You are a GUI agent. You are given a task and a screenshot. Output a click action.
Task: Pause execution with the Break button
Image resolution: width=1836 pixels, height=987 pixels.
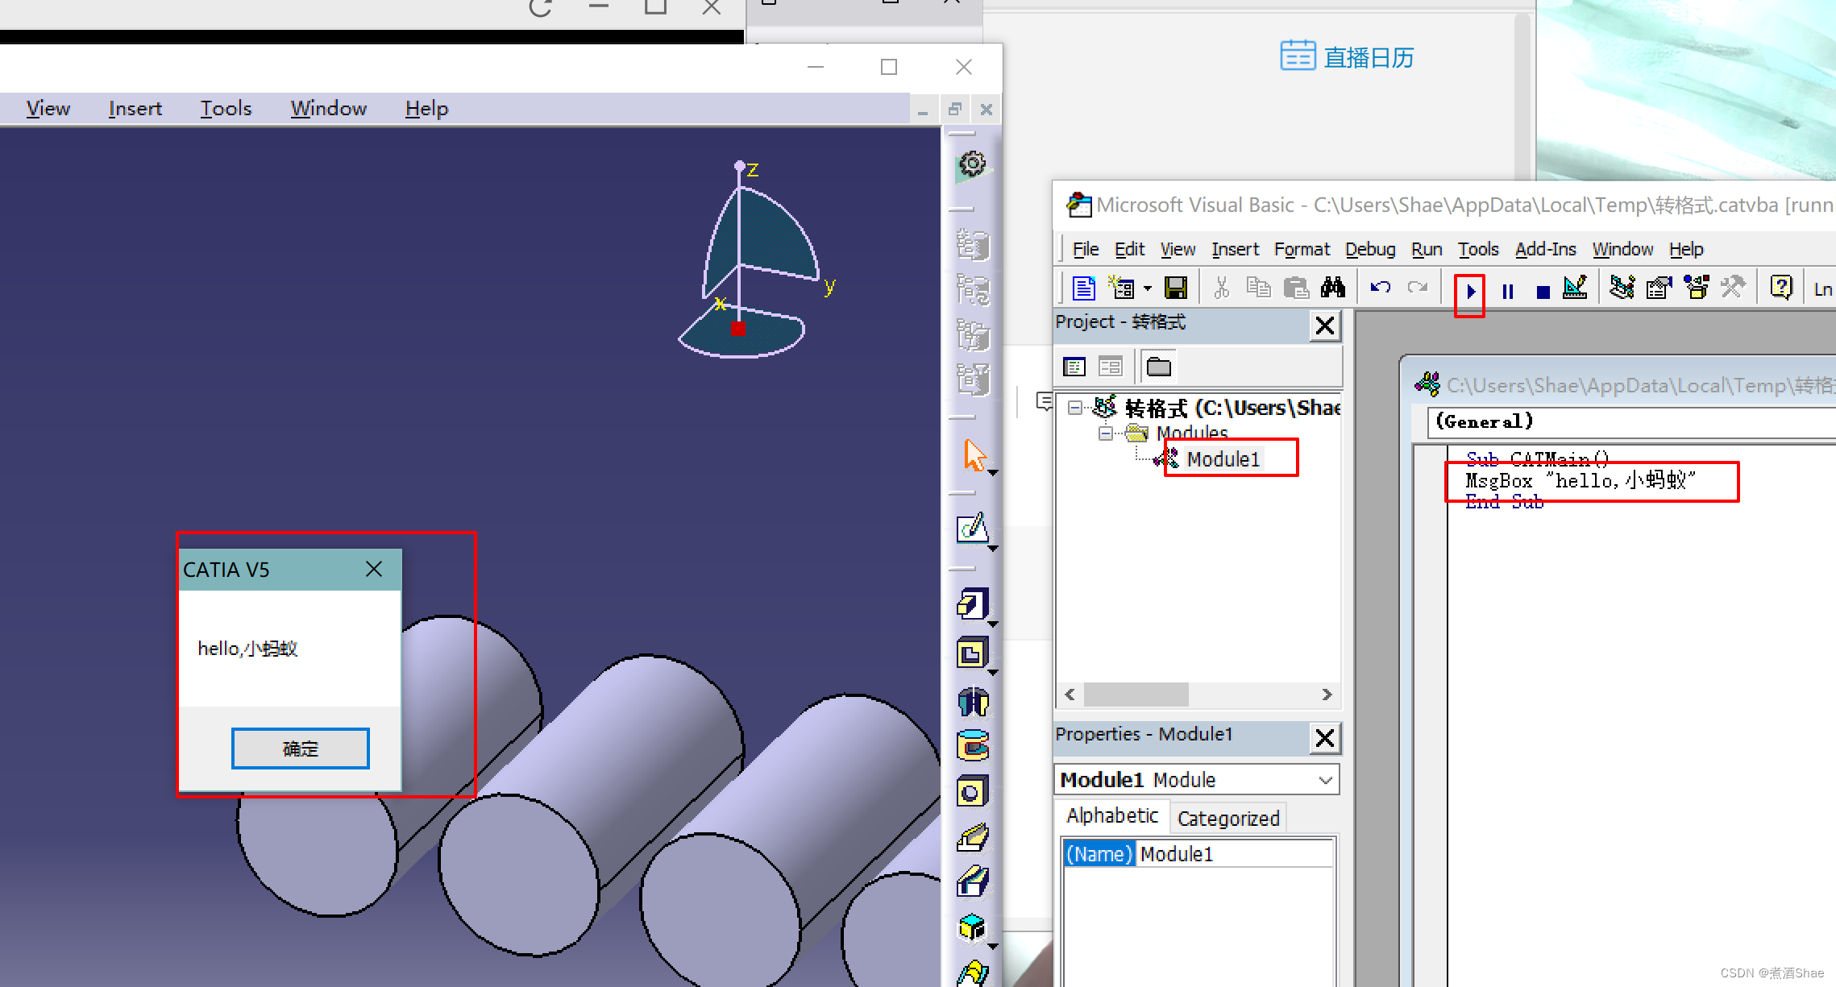tap(1508, 291)
